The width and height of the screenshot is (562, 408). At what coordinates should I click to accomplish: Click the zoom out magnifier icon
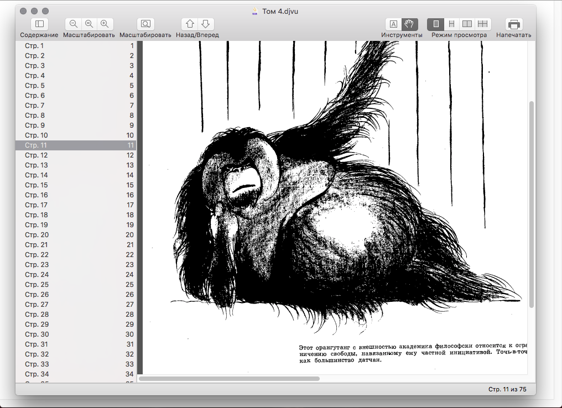[x=74, y=24]
